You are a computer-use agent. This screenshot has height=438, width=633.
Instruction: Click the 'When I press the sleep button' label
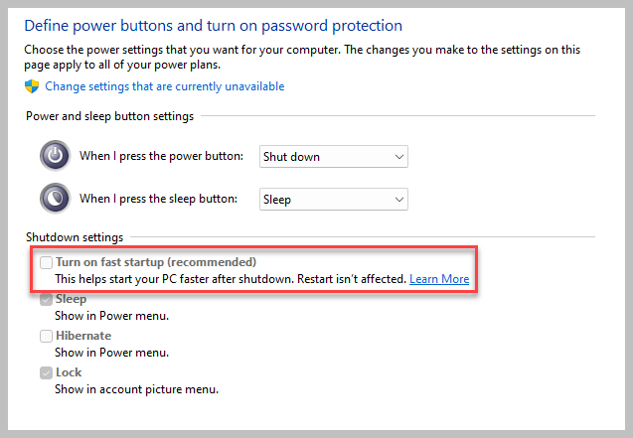click(159, 200)
